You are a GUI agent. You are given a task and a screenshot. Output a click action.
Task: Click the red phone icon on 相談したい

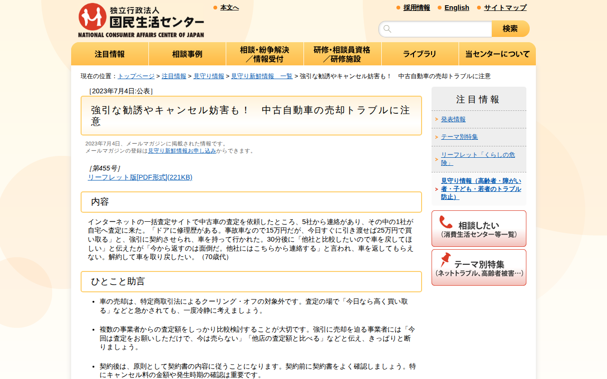pyautogui.click(x=446, y=222)
